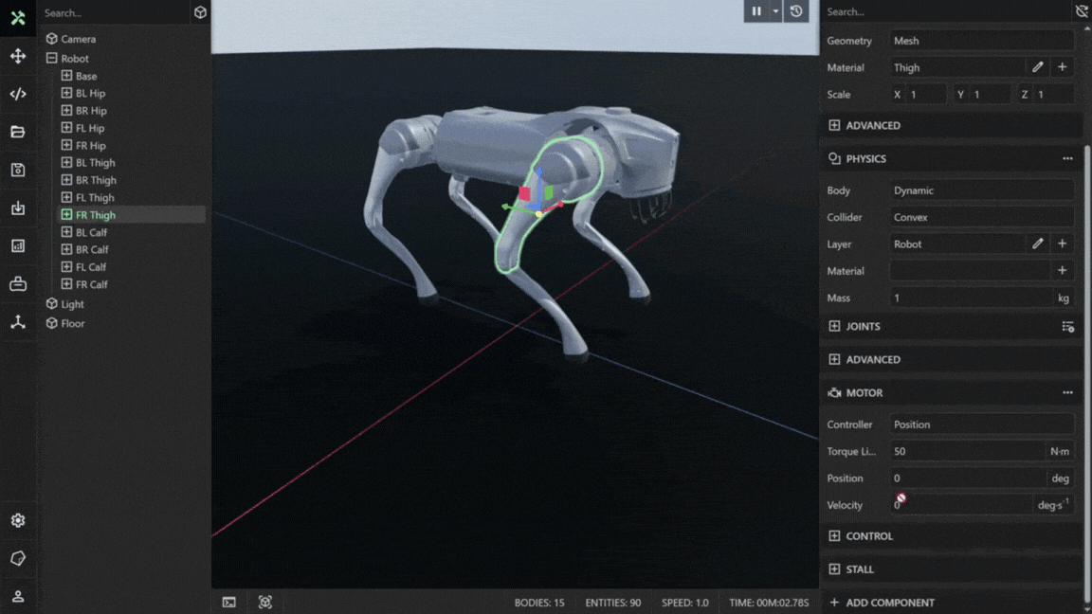
Task: Pause the simulation
Action: pos(756,11)
